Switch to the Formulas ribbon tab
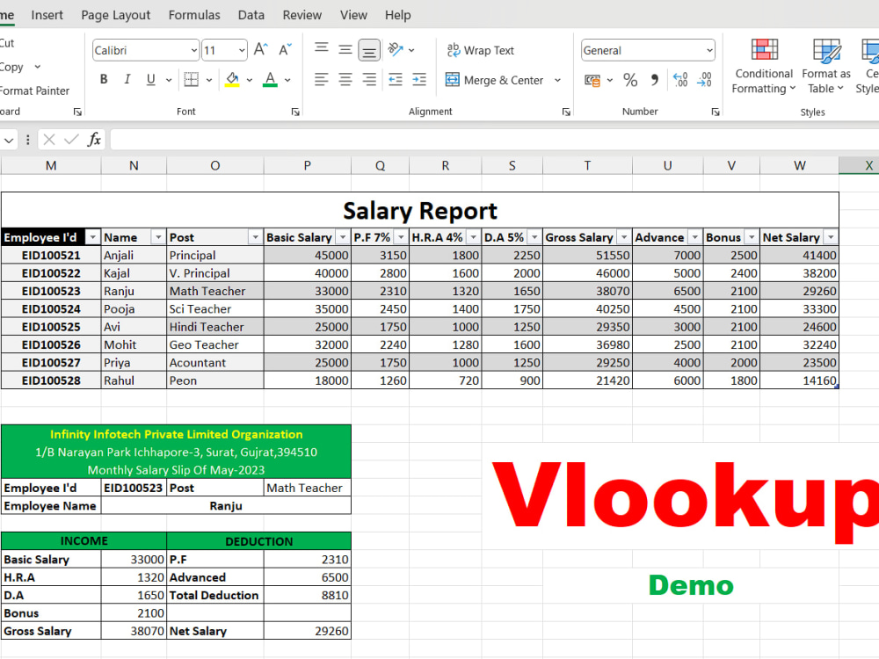 click(x=193, y=14)
